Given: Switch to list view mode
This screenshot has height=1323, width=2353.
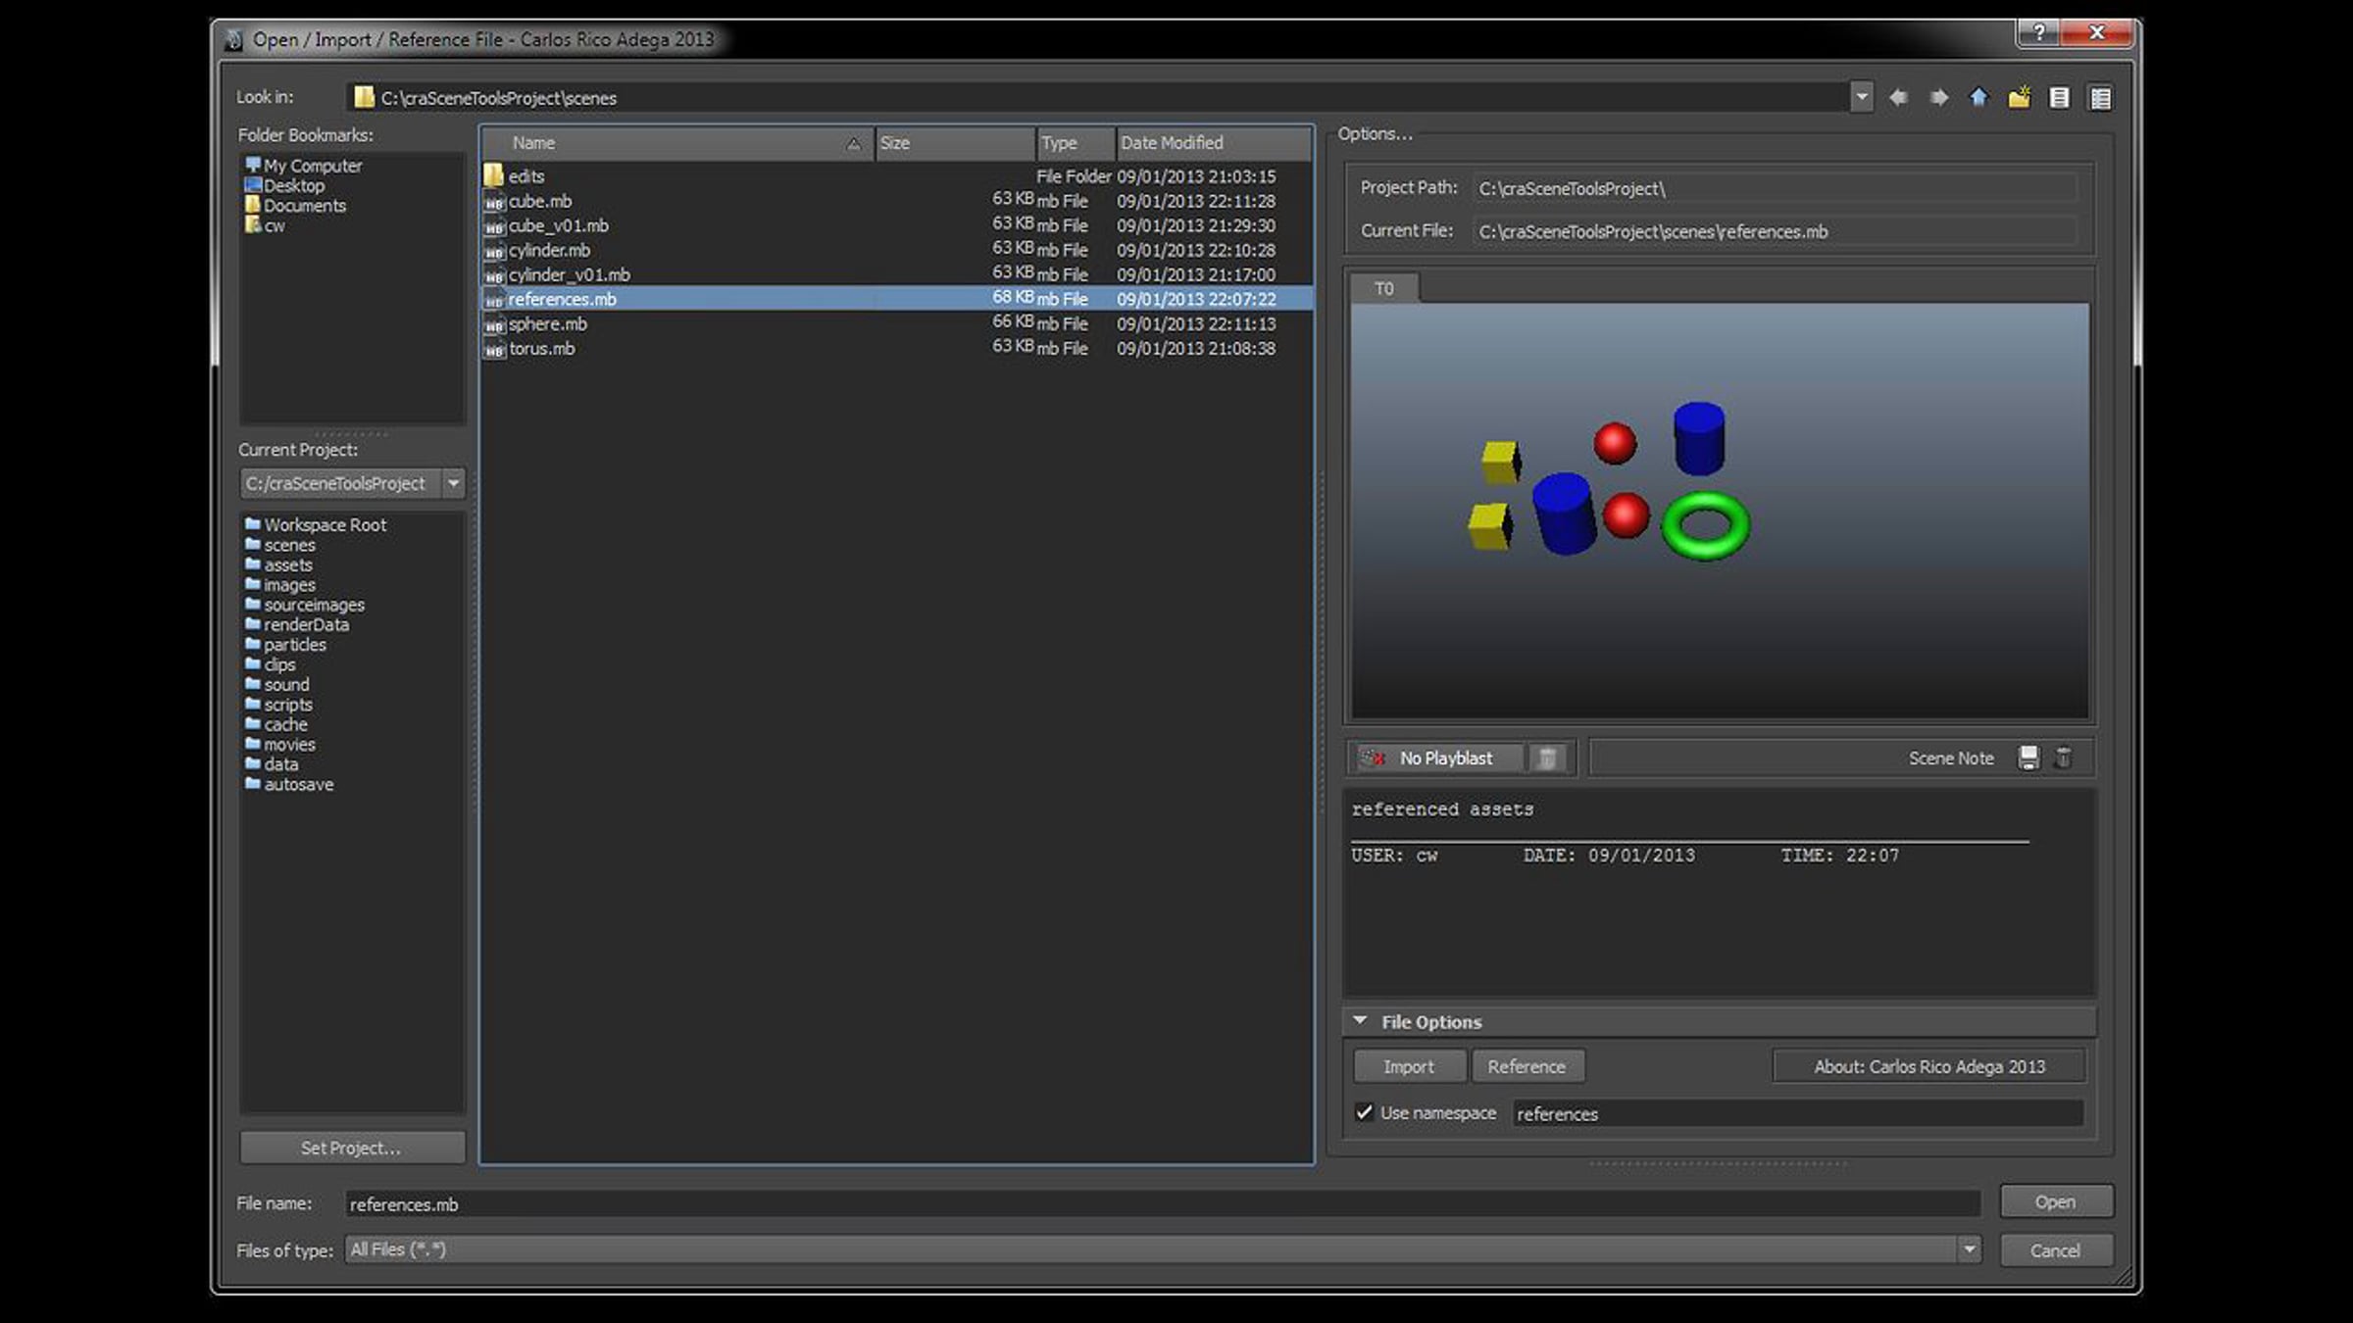Looking at the screenshot, I should pyautogui.click(x=2059, y=97).
